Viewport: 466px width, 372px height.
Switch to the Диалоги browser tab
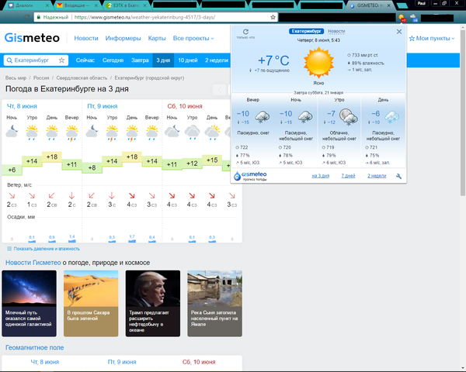28,5
